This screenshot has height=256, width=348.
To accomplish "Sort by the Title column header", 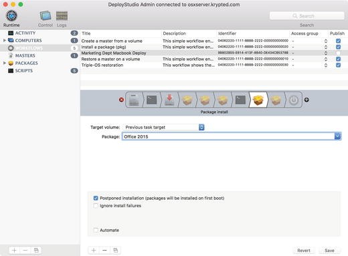I will [x=120, y=33].
